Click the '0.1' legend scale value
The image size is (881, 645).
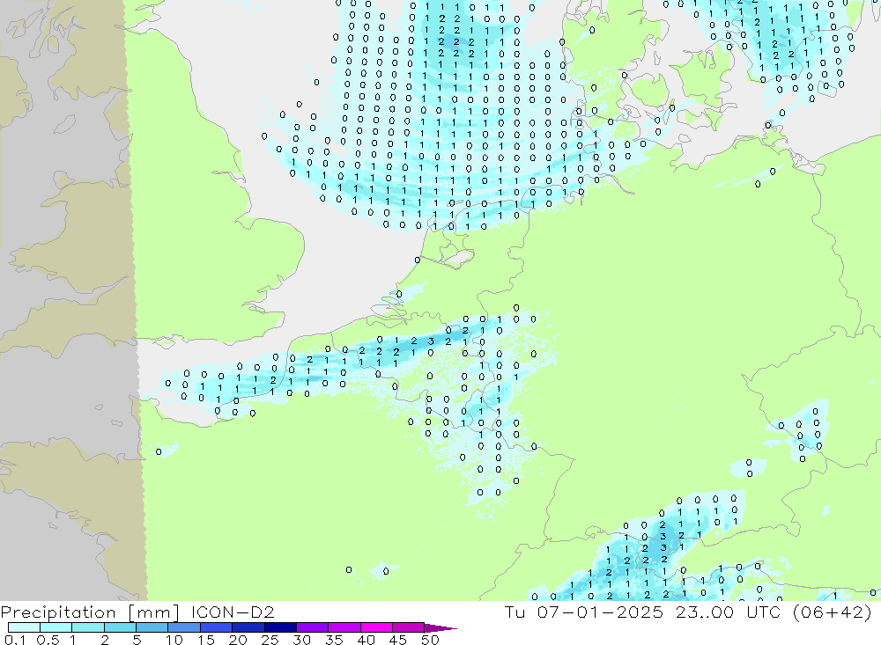pos(15,640)
